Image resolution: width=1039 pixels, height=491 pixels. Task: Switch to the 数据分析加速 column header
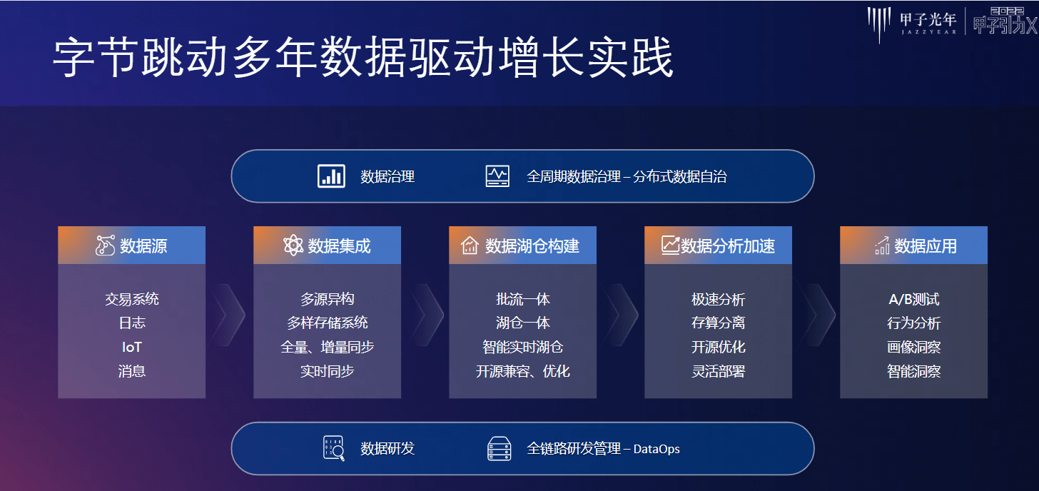(718, 244)
